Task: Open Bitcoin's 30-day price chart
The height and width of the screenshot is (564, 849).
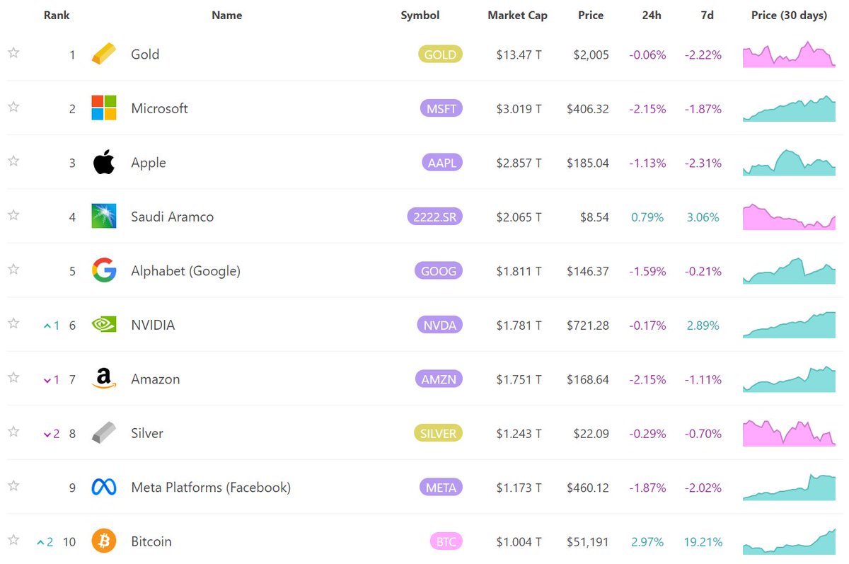Action: tap(789, 541)
